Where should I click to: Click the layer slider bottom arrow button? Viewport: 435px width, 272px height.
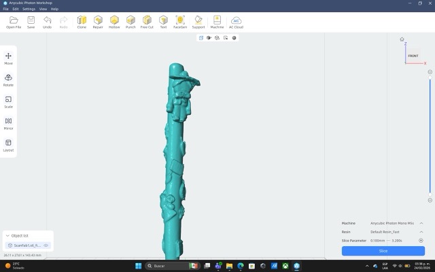430,200
